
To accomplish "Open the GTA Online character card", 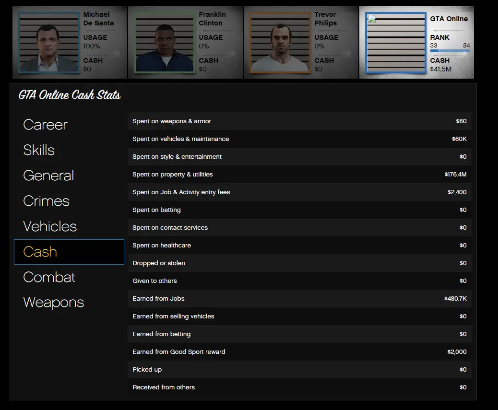I will [x=417, y=43].
